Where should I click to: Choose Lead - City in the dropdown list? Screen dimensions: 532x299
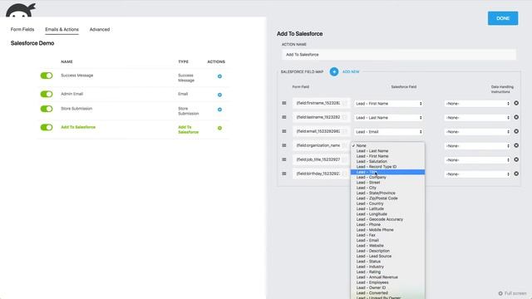(x=387, y=188)
